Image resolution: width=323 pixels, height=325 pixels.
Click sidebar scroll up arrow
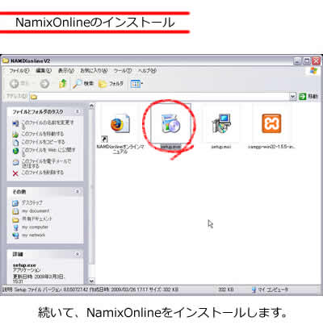pos(91,106)
